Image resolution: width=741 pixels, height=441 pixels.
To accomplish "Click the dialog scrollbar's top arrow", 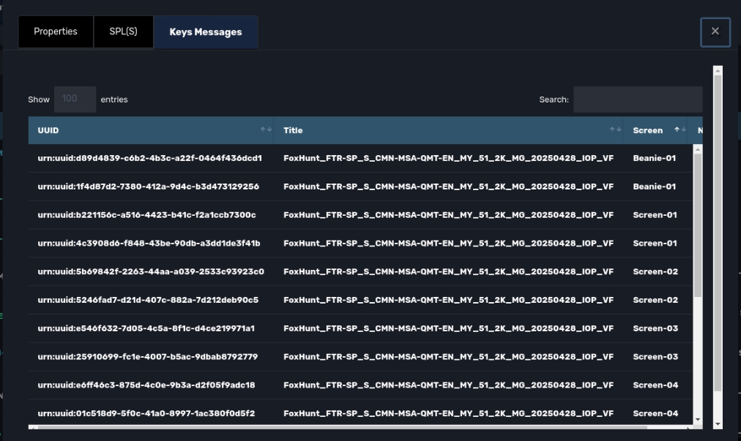I will point(718,70).
